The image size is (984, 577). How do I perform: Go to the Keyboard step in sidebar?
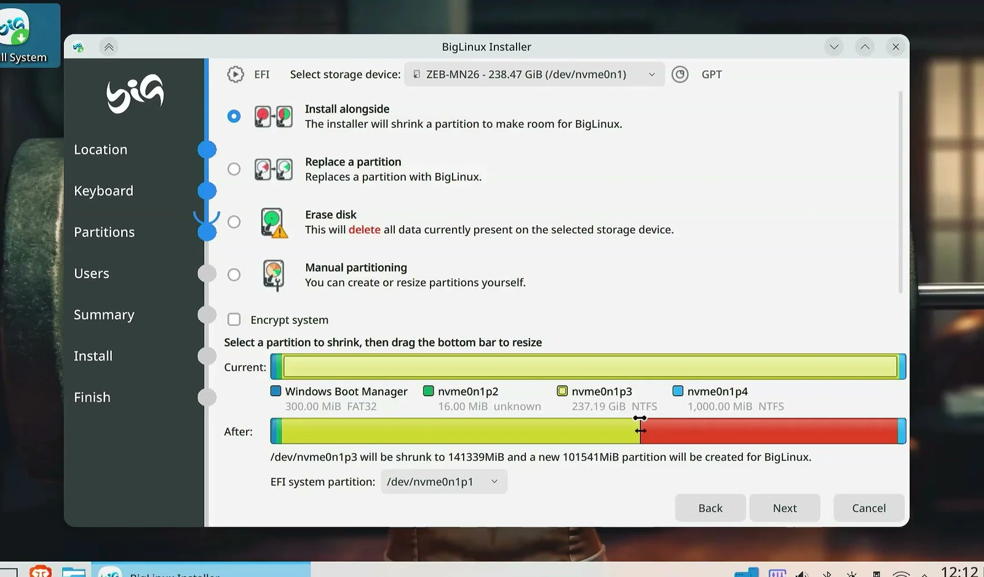pos(103,191)
